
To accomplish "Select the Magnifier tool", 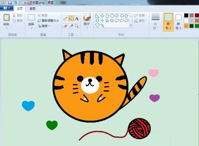I will pos(76,26).
